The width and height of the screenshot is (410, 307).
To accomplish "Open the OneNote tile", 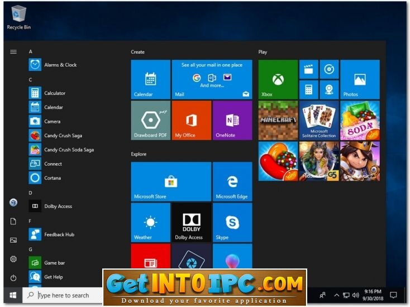I will [x=232, y=120].
